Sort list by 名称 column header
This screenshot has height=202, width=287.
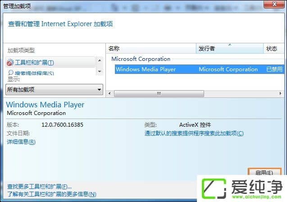point(151,49)
